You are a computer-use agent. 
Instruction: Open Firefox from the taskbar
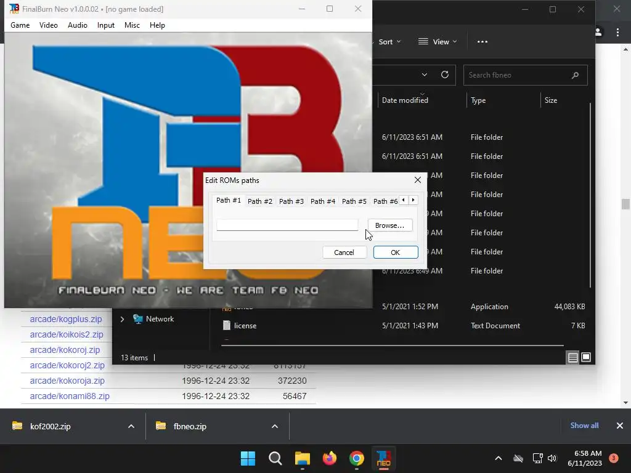330,458
